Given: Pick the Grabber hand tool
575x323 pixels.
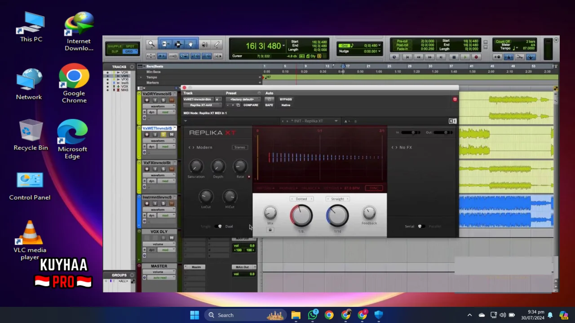Looking at the screenshot, I should tap(190, 44).
